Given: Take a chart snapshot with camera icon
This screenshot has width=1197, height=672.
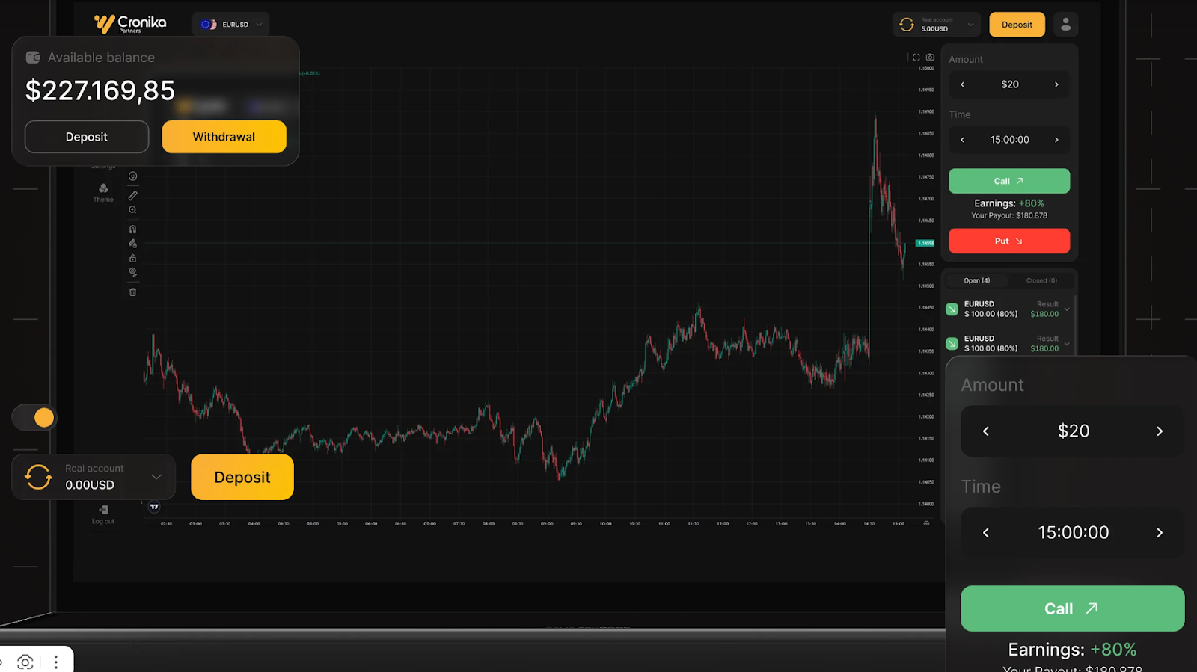Looking at the screenshot, I should pyautogui.click(x=930, y=58).
